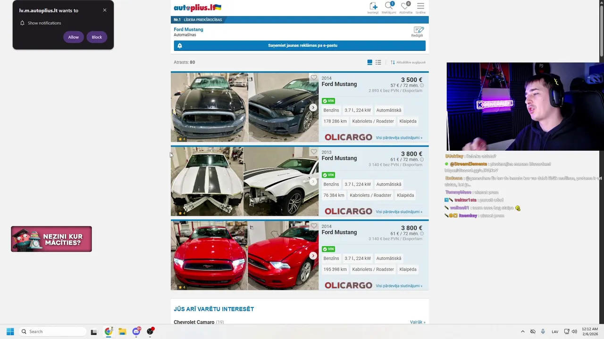Show next photo of the white Mustang

pos(313,181)
